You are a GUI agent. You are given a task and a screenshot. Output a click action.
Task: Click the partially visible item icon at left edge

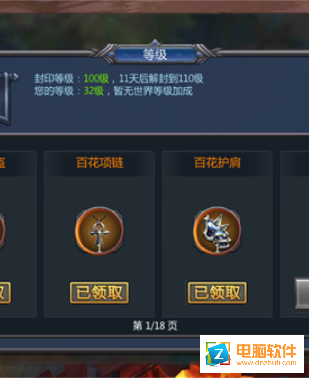[2, 231]
